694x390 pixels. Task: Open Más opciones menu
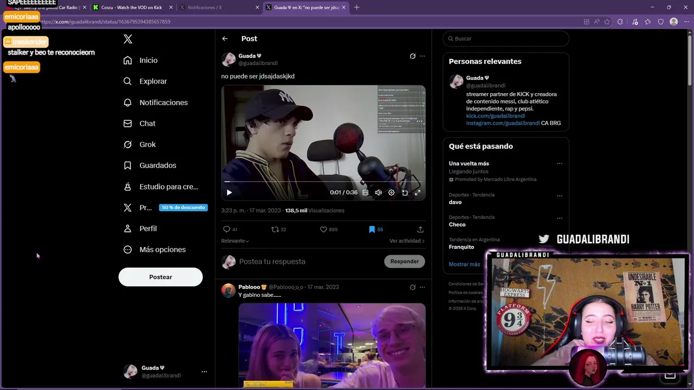[155, 250]
